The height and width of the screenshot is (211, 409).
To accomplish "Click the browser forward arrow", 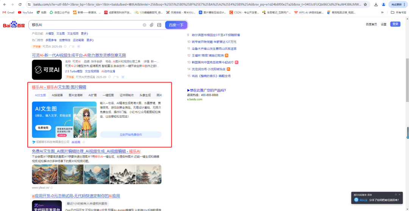I will [x=12, y=5].
